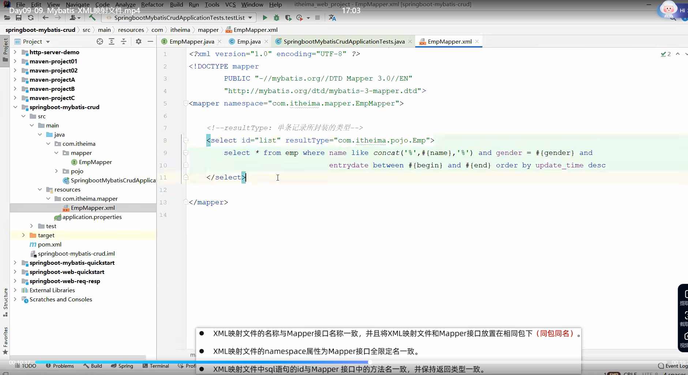Open the Terminal tool window
This screenshot has height=375, width=688.
156,366
